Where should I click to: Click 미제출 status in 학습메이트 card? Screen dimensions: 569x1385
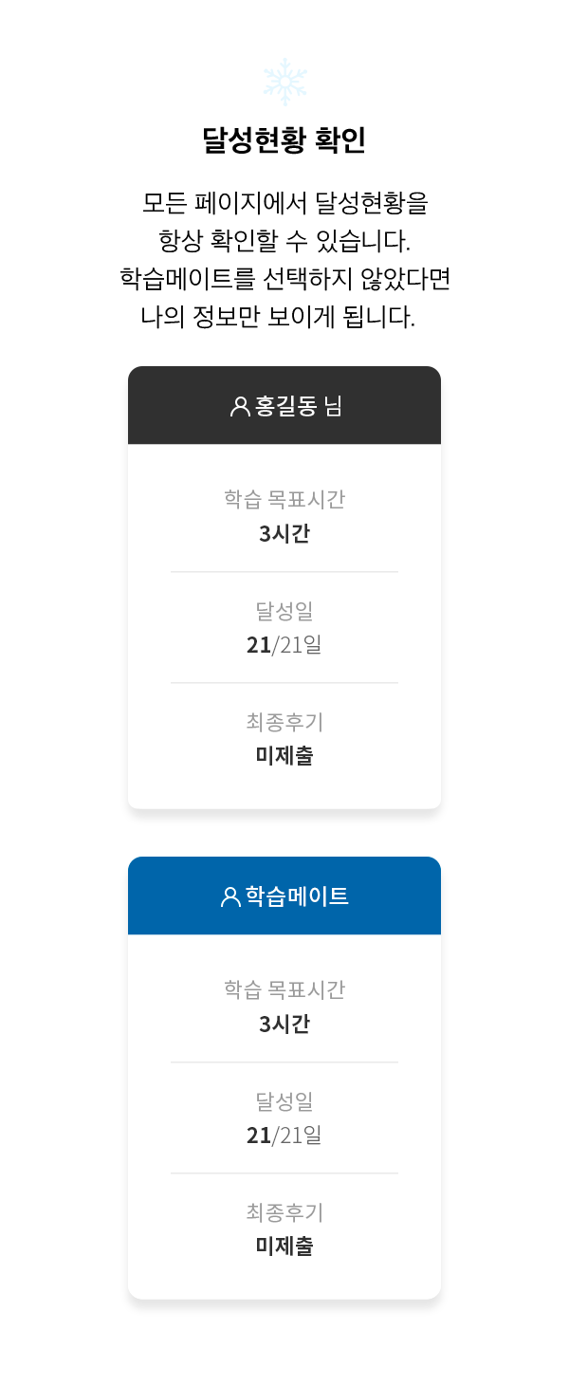(284, 1246)
